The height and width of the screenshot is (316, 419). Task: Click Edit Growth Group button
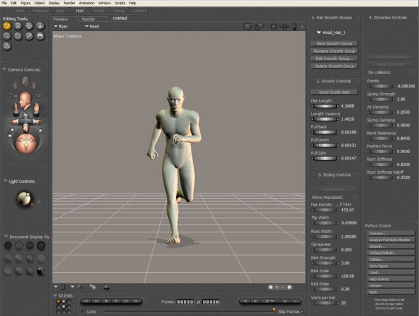(334, 59)
